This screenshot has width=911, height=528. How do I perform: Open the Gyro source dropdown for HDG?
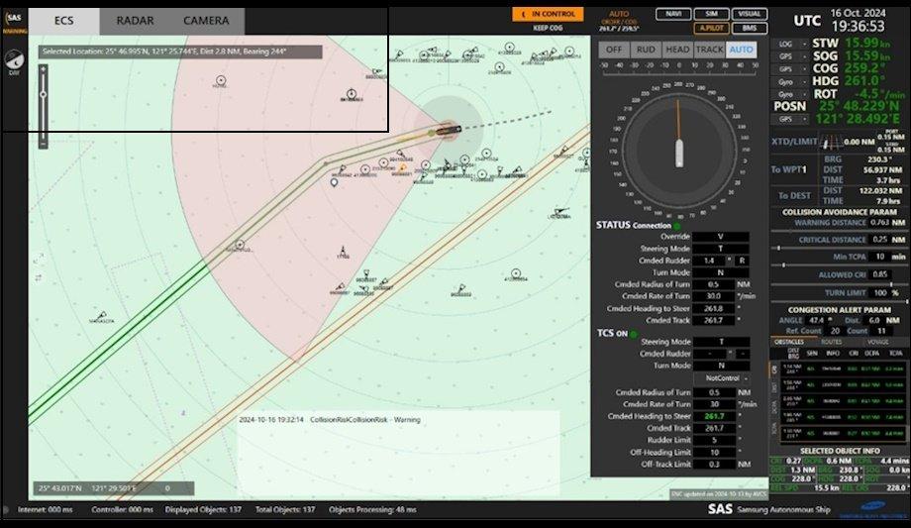pos(789,82)
